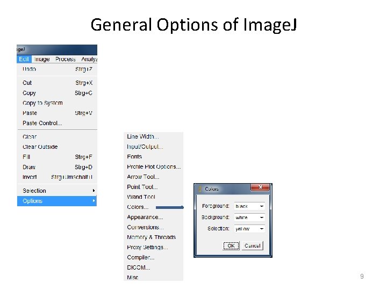This screenshot has height=290, width=387.
Task: Open the Background color dropdown
Action: click(x=249, y=218)
